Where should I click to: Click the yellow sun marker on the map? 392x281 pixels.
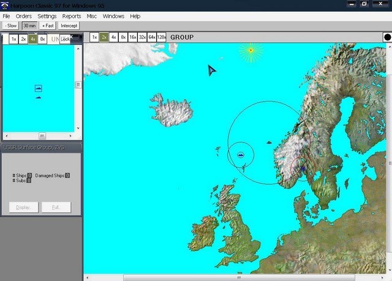(251, 50)
